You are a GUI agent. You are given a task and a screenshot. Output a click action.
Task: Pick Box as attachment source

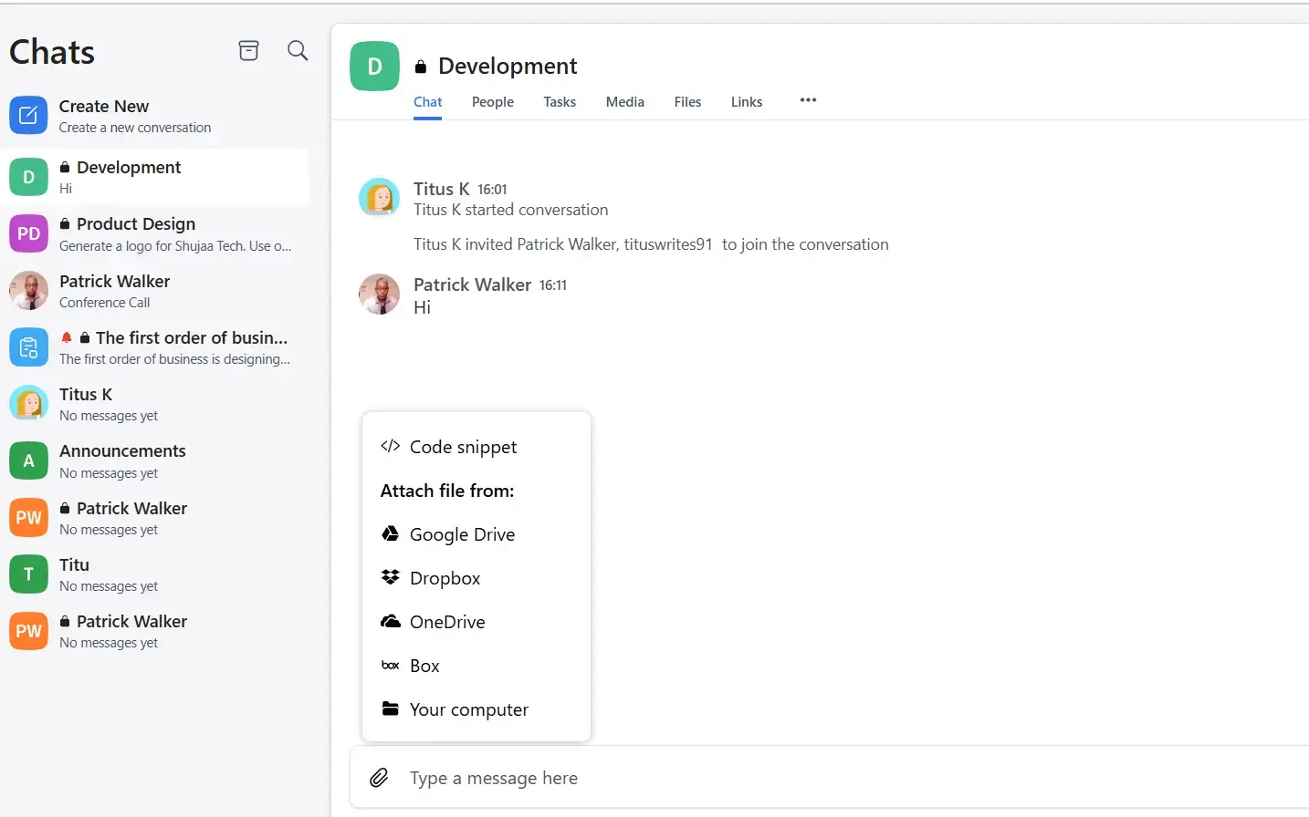(424, 666)
